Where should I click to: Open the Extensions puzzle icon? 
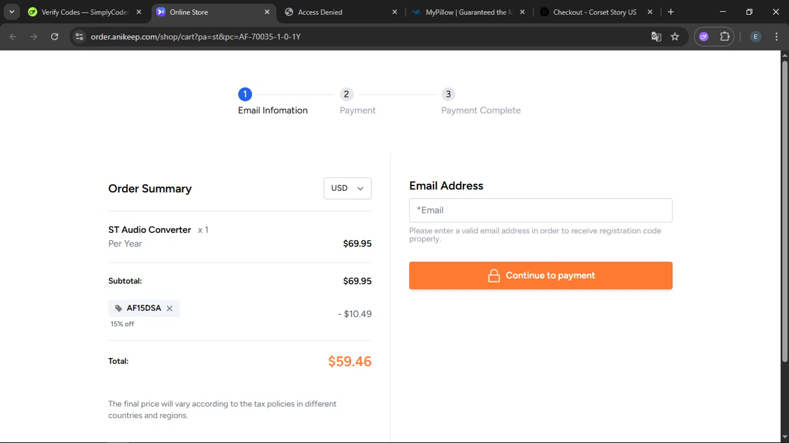coord(725,37)
